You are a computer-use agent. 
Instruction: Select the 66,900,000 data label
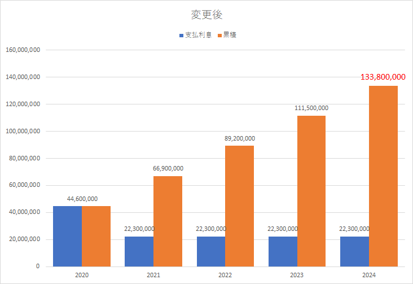pos(168,168)
